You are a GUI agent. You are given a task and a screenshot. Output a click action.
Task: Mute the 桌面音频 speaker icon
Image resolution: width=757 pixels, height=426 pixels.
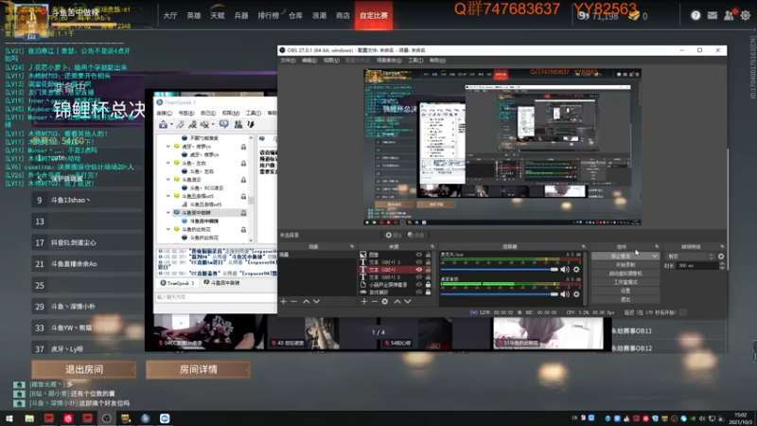(565, 294)
